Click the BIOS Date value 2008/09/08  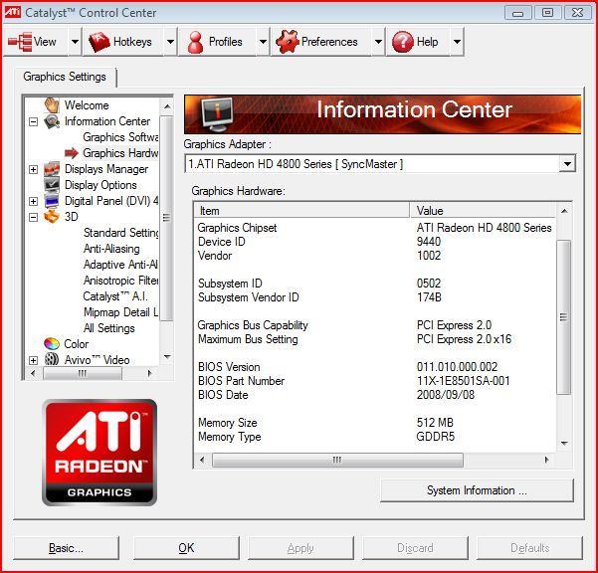coord(446,395)
